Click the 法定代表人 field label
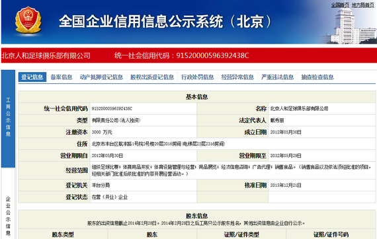This screenshot has height=239, width=377. click(x=253, y=120)
